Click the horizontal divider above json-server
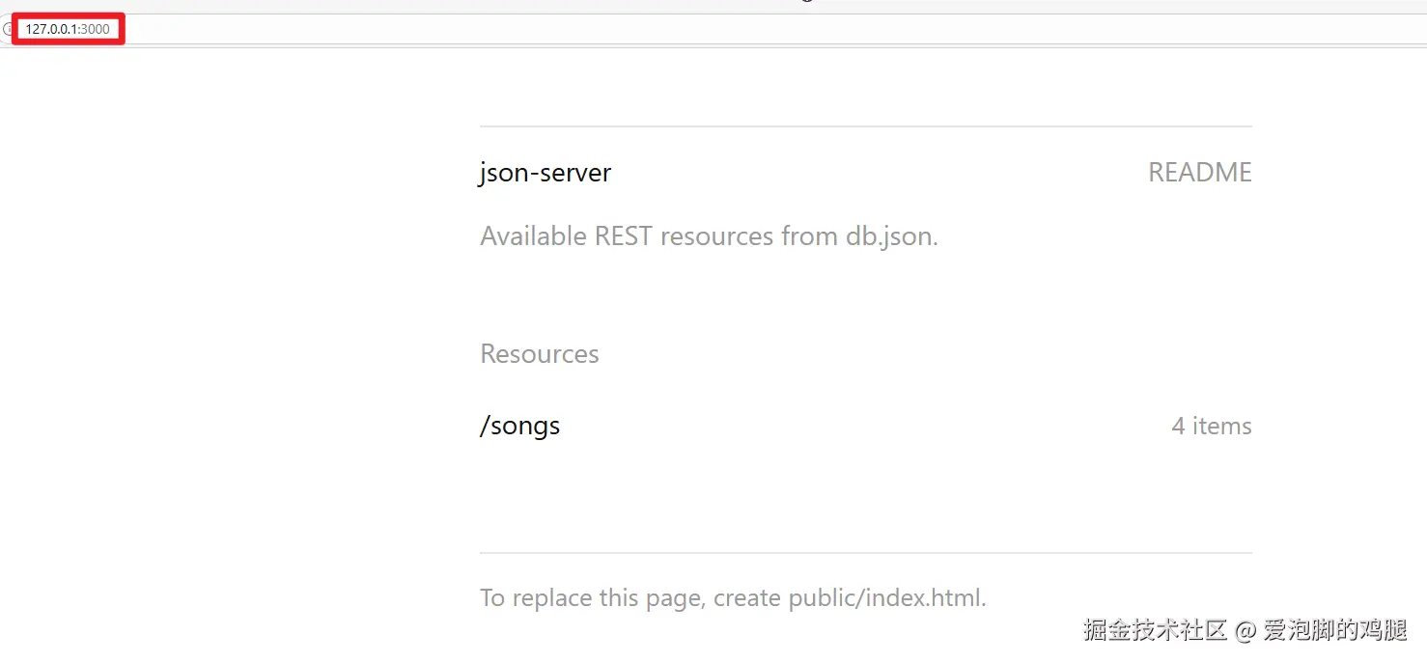This screenshot has height=663, width=1427. pos(865,126)
